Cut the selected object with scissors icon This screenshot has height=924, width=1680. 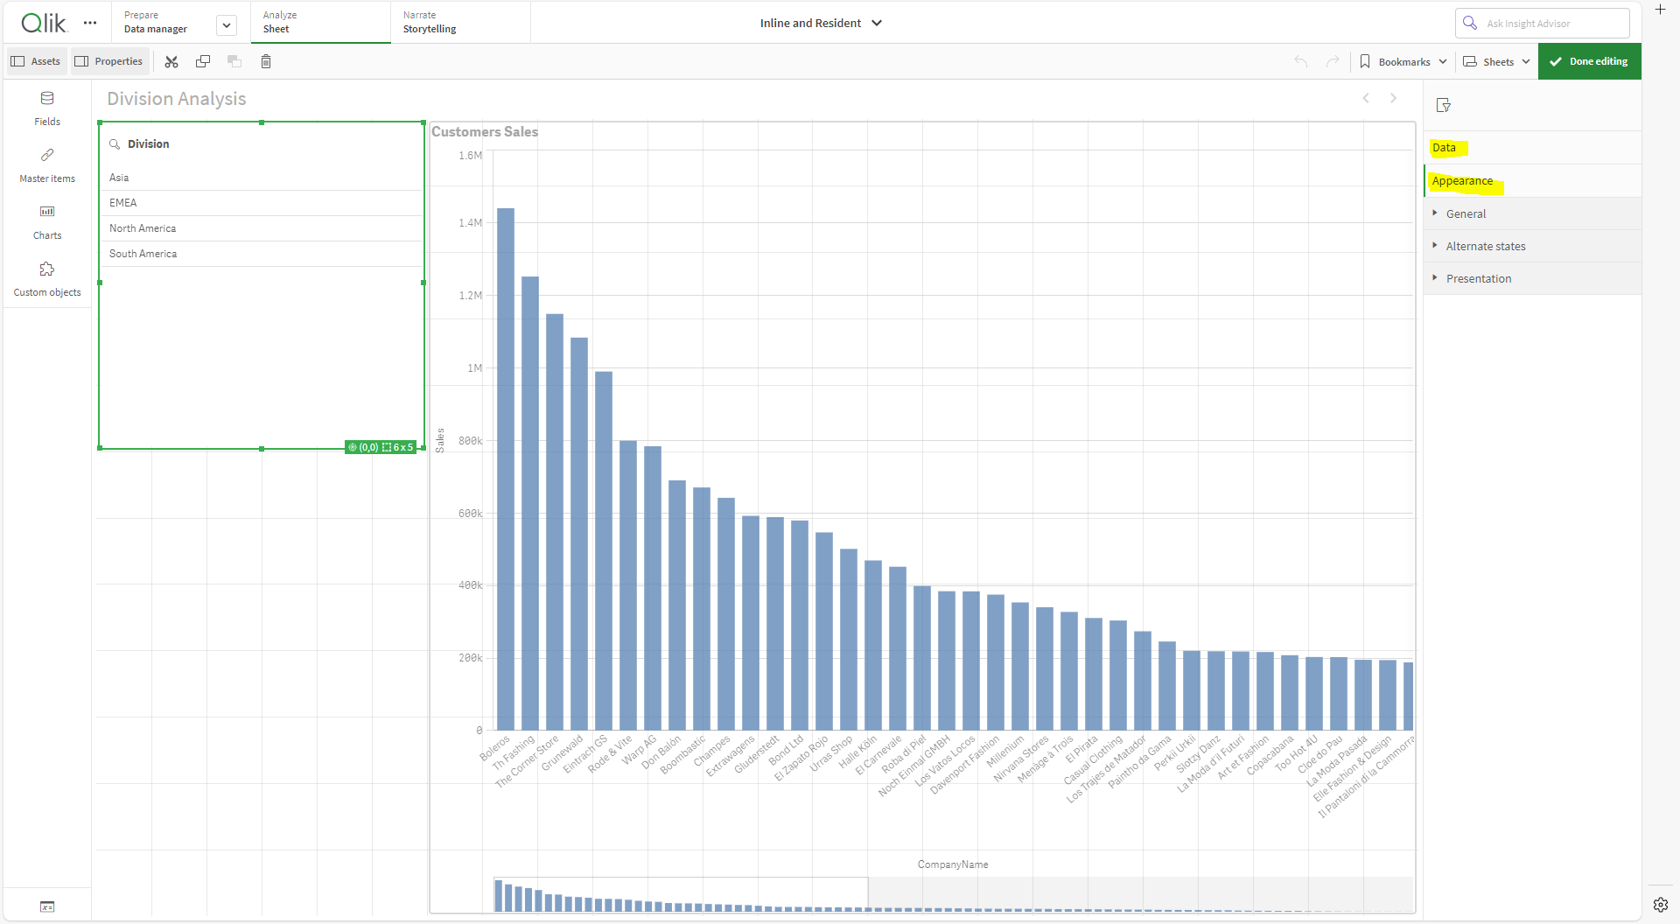point(171,61)
